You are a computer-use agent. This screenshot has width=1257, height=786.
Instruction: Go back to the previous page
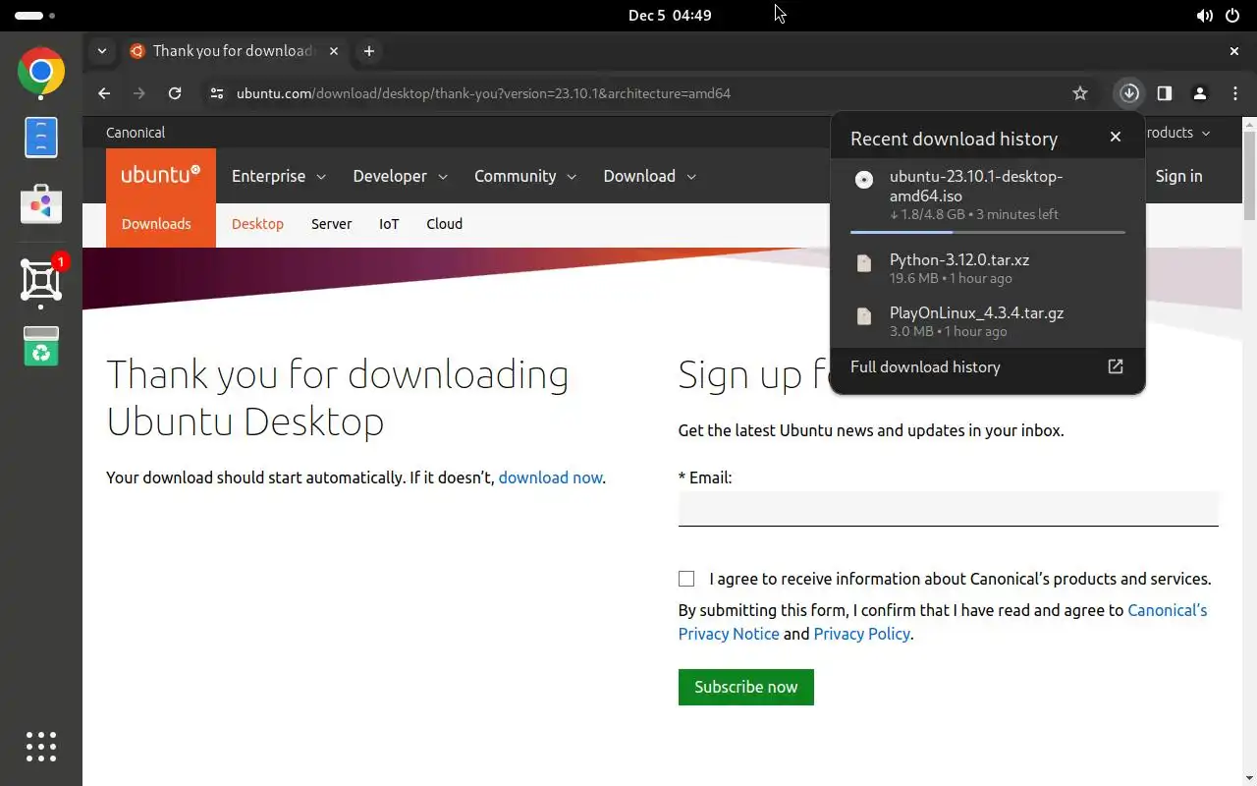(x=104, y=93)
